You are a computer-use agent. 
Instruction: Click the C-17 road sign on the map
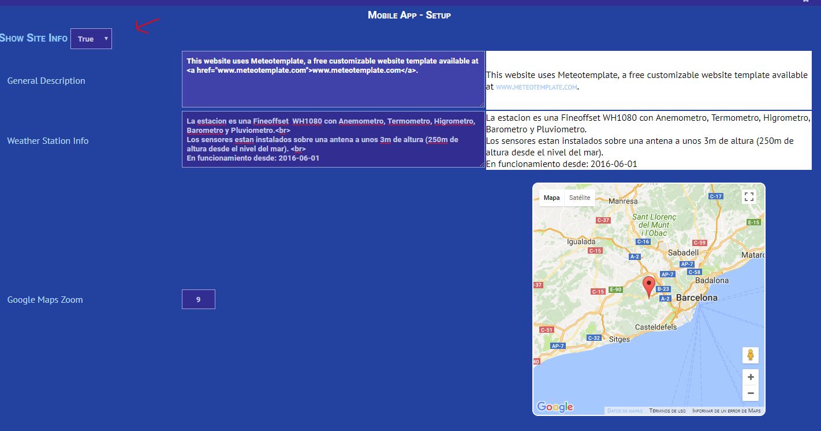(x=716, y=196)
